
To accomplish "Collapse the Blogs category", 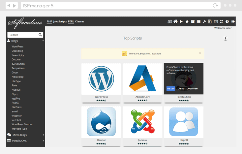I will (43, 41).
